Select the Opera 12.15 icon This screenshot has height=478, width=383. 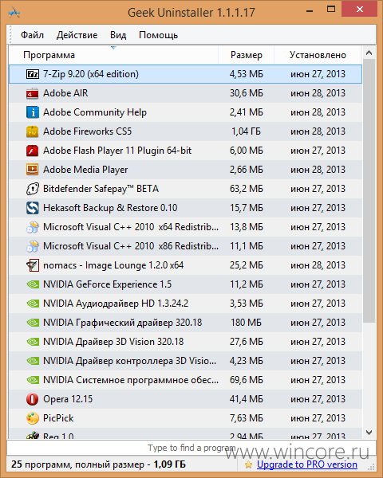click(x=33, y=399)
